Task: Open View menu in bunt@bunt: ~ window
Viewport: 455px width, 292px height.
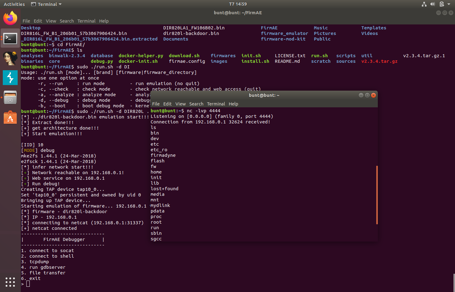Action: [x=180, y=104]
